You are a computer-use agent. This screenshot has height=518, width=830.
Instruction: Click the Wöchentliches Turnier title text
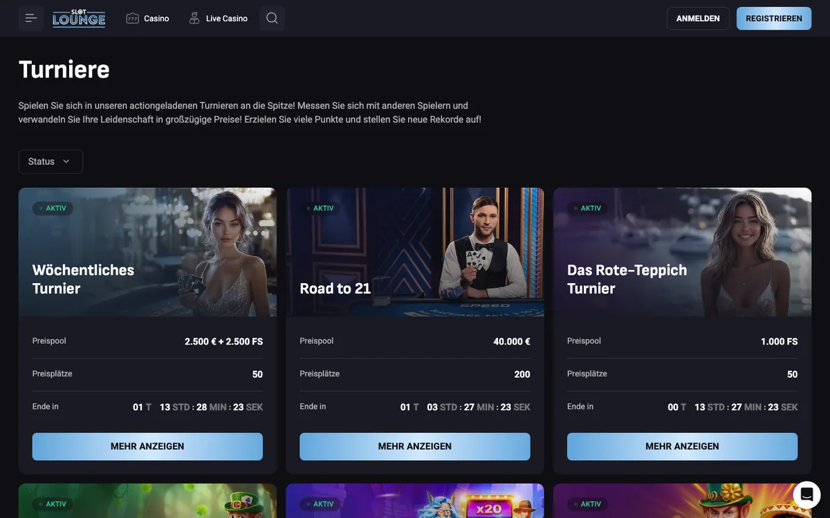click(83, 279)
